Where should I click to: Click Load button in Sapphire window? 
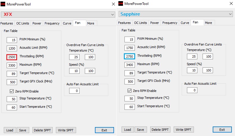[128, 130]
